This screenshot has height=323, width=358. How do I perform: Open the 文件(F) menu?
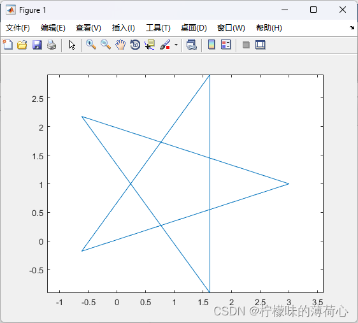click(x=18, y=28)
